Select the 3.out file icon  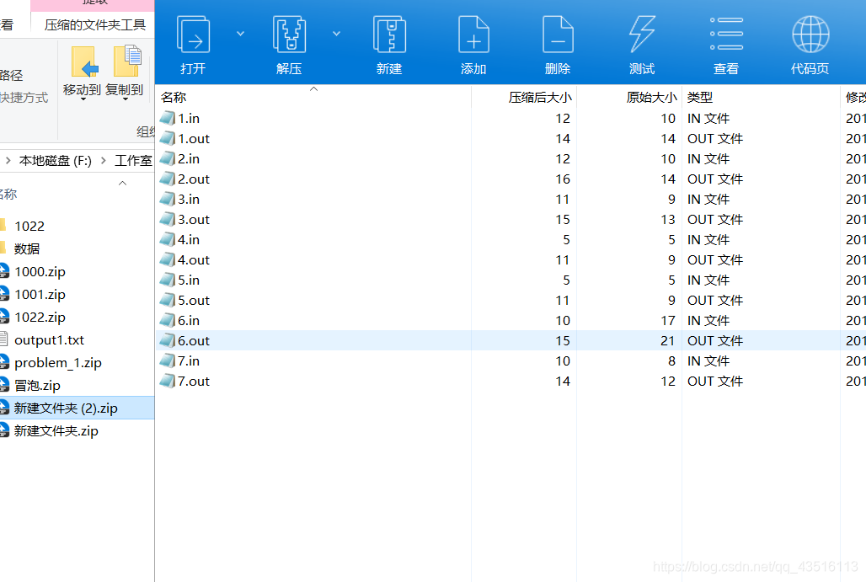168,219
